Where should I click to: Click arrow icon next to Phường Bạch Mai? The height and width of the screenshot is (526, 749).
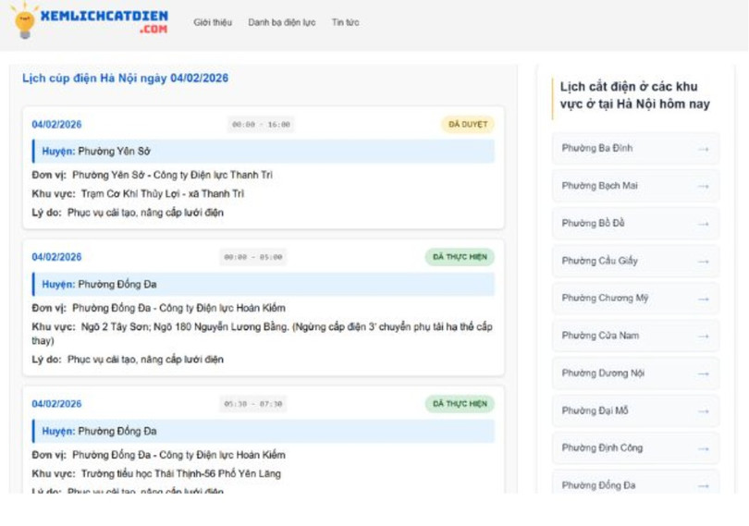pyautogui.click(x=703, y=187)
